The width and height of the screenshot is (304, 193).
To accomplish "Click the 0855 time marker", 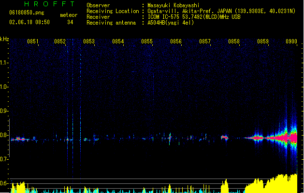I will click(x=147, y=41).
